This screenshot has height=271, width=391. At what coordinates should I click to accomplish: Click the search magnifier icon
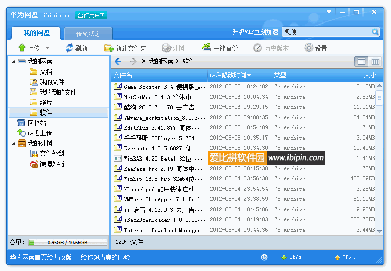tap(375, 32)
